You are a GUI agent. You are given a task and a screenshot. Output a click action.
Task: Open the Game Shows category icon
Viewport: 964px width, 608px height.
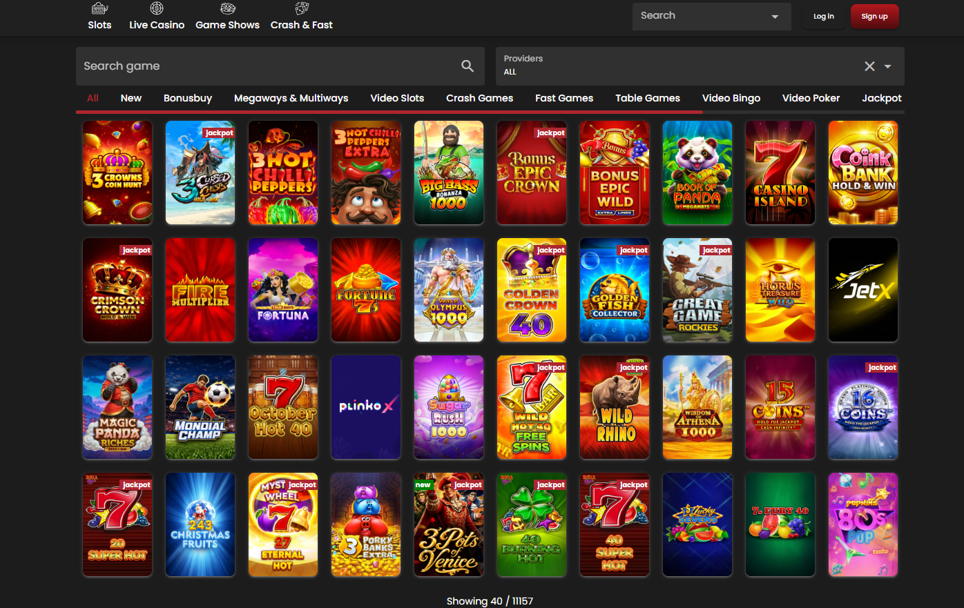[228, 9]
